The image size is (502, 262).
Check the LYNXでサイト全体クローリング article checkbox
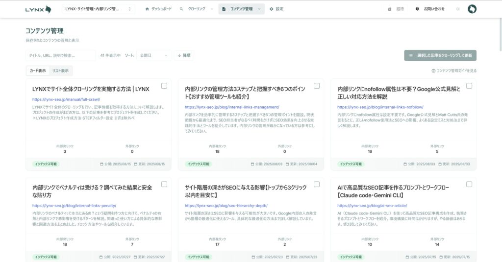(x=164, y=86)
